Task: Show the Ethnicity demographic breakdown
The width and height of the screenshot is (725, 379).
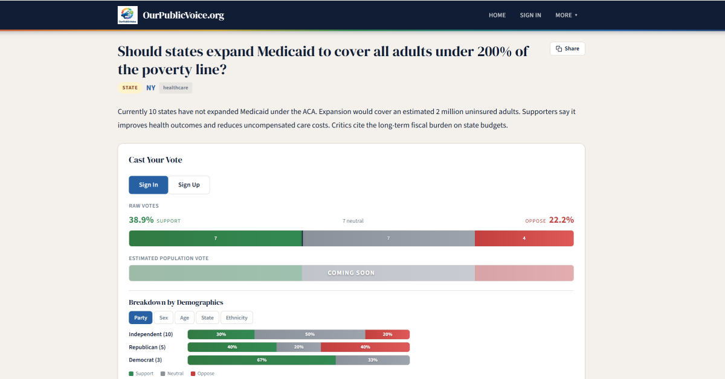Action: (x=237, y=318)
